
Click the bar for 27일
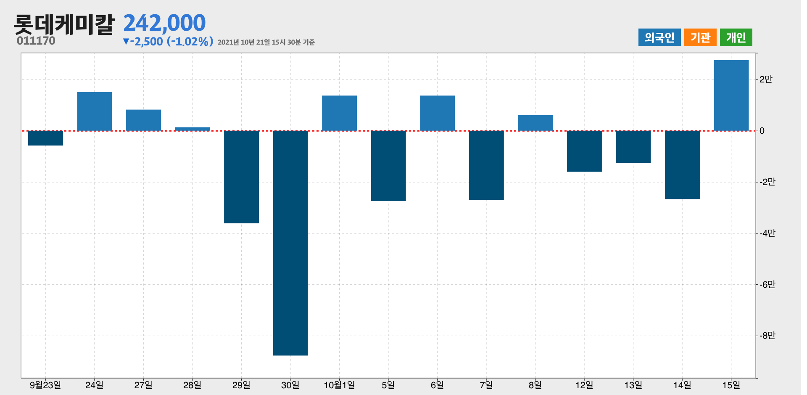(143, 120)
